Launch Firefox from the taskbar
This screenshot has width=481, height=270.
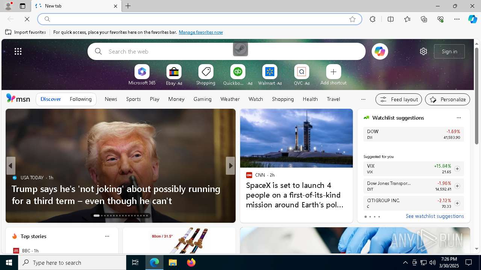pyautogui.click(x=191, y=262)
